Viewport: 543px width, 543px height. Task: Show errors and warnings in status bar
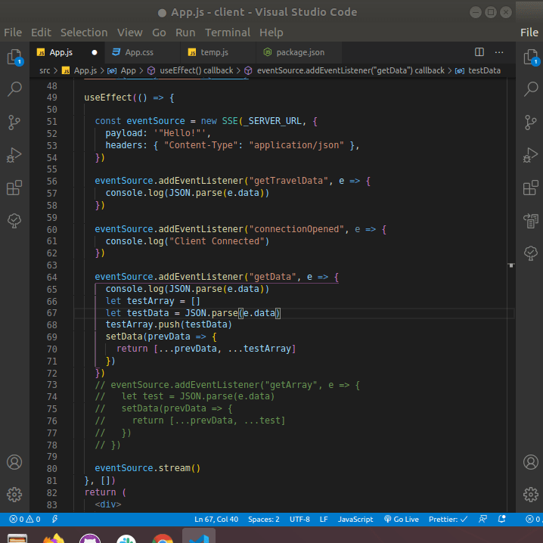pyautogui.click(x=25, y=519)
